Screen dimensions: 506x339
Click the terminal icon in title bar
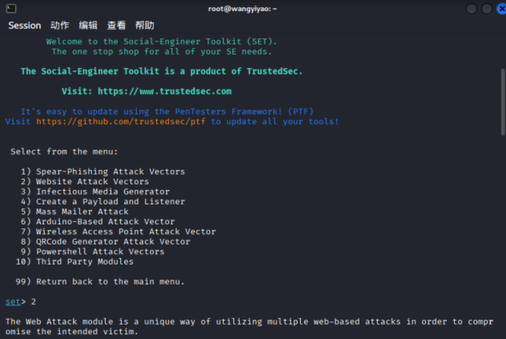point(11,9)
